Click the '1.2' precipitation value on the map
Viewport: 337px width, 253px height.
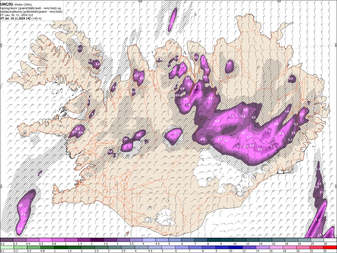(x=268, y=131)
